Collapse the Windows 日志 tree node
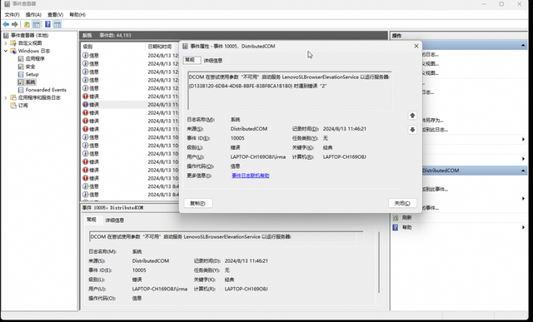Image resolution: width=533 pixels, height=322 pixels. coord(6,51)
